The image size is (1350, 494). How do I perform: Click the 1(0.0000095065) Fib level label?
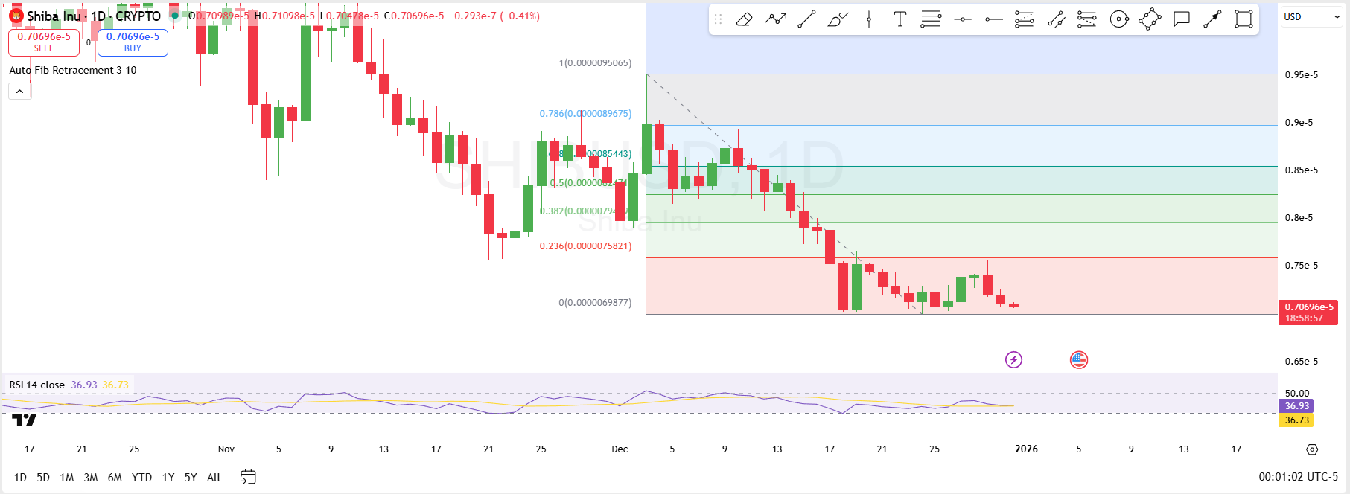point(595,63)
